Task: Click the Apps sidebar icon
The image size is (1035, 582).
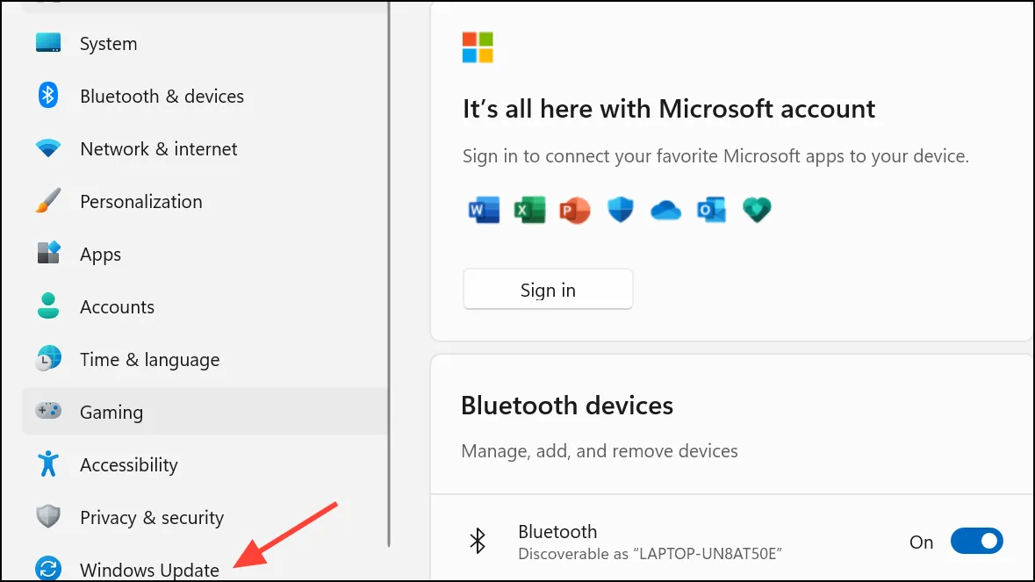Action: point(48,253)
